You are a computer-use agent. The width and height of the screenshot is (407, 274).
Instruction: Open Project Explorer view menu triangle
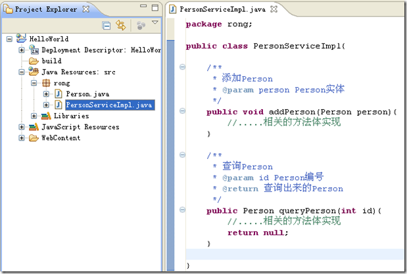pos(155,23)
